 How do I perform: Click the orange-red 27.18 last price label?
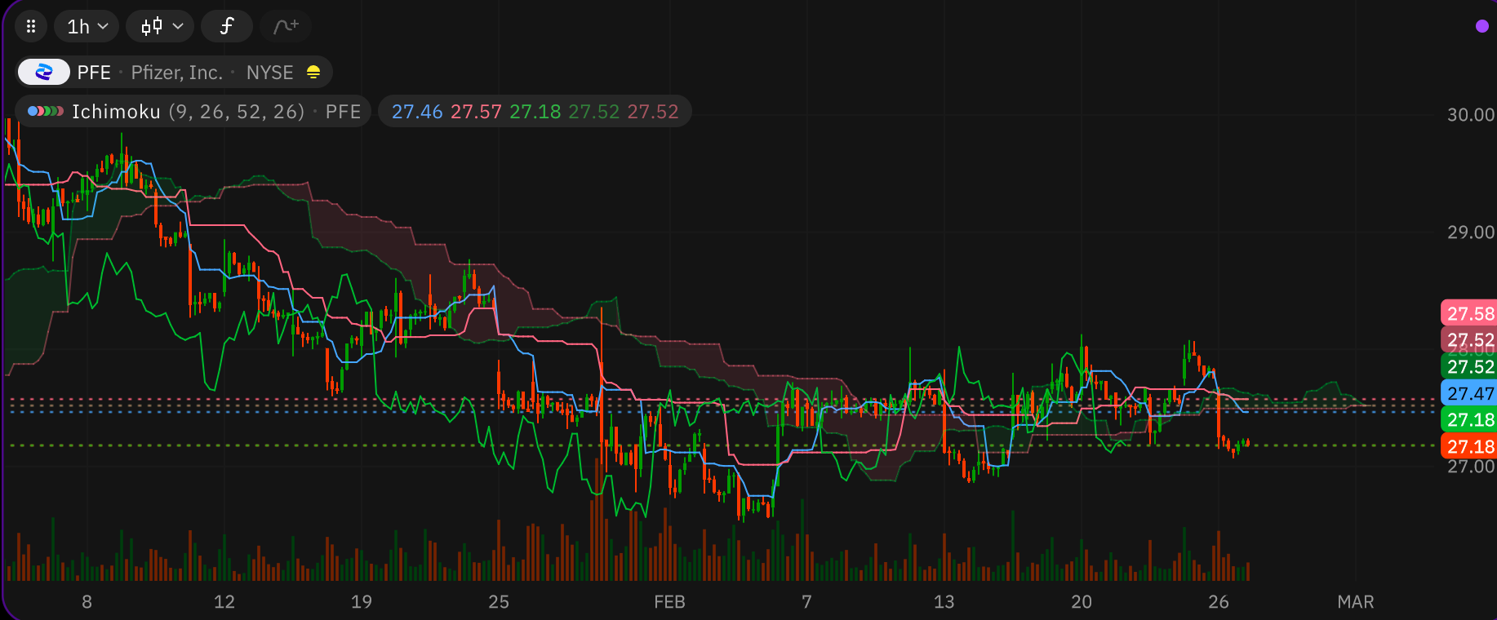(1469, 446)
